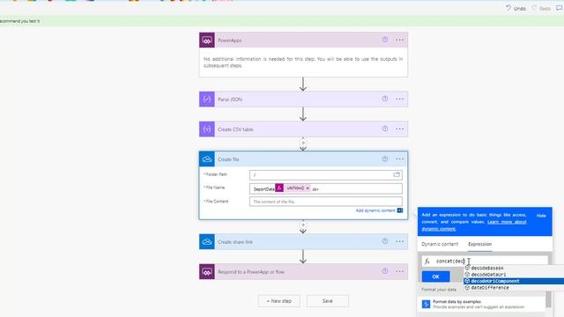
Task: Open the Create file ellipsis menu
Action: point(399,158)
